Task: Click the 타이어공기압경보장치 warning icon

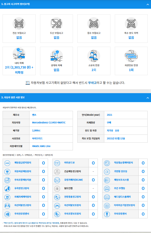Action: (x=107, y=206)
